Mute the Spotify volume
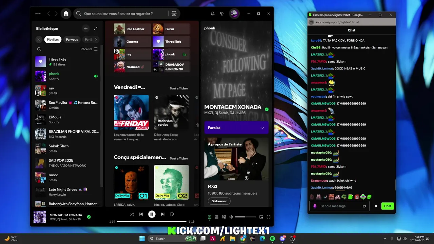Viewport: 434px width, 244px height. 231,217
